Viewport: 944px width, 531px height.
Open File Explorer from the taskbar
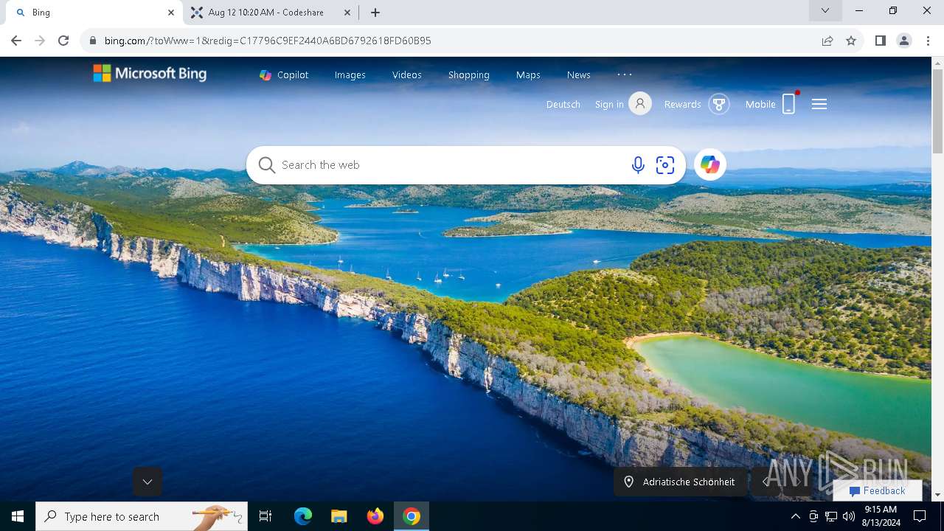pyautogui.click(x=339, y=516)
